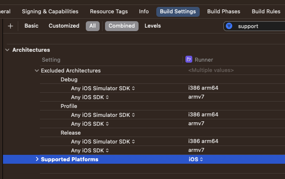
Task: Switch to Combined view
Action: tap(122, 26)
